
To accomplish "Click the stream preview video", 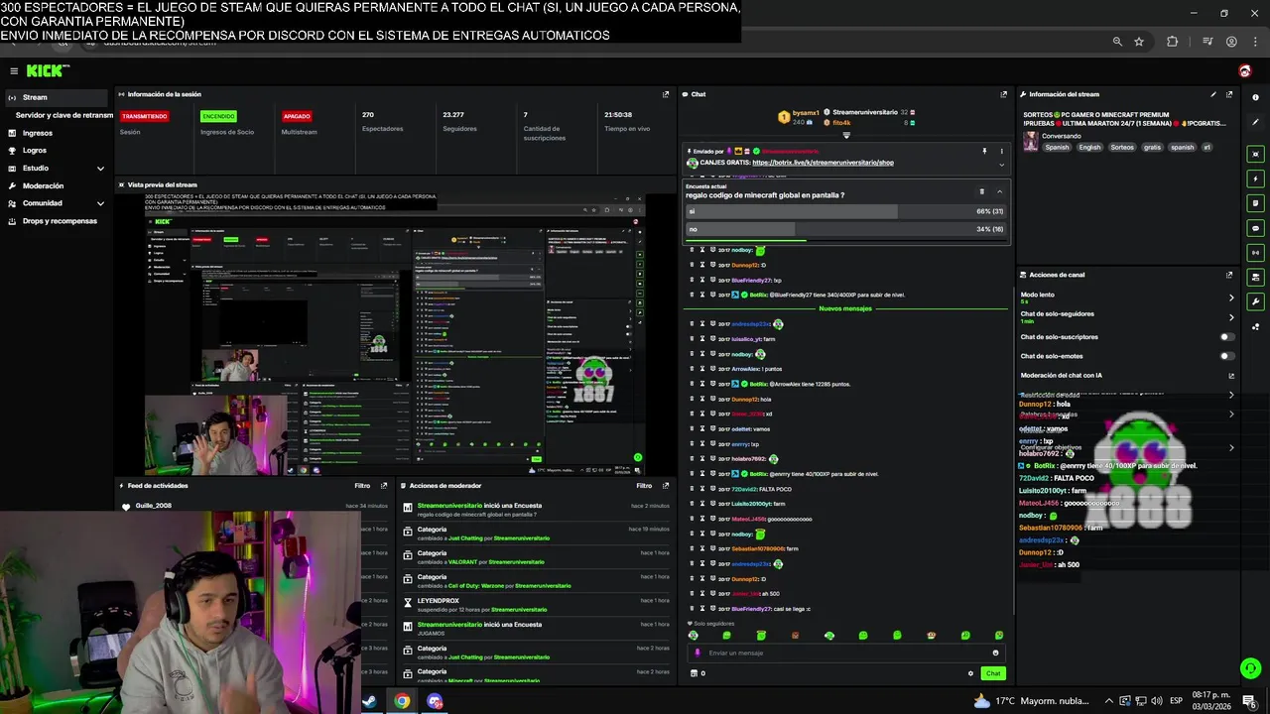I will [x=396, y=333].
